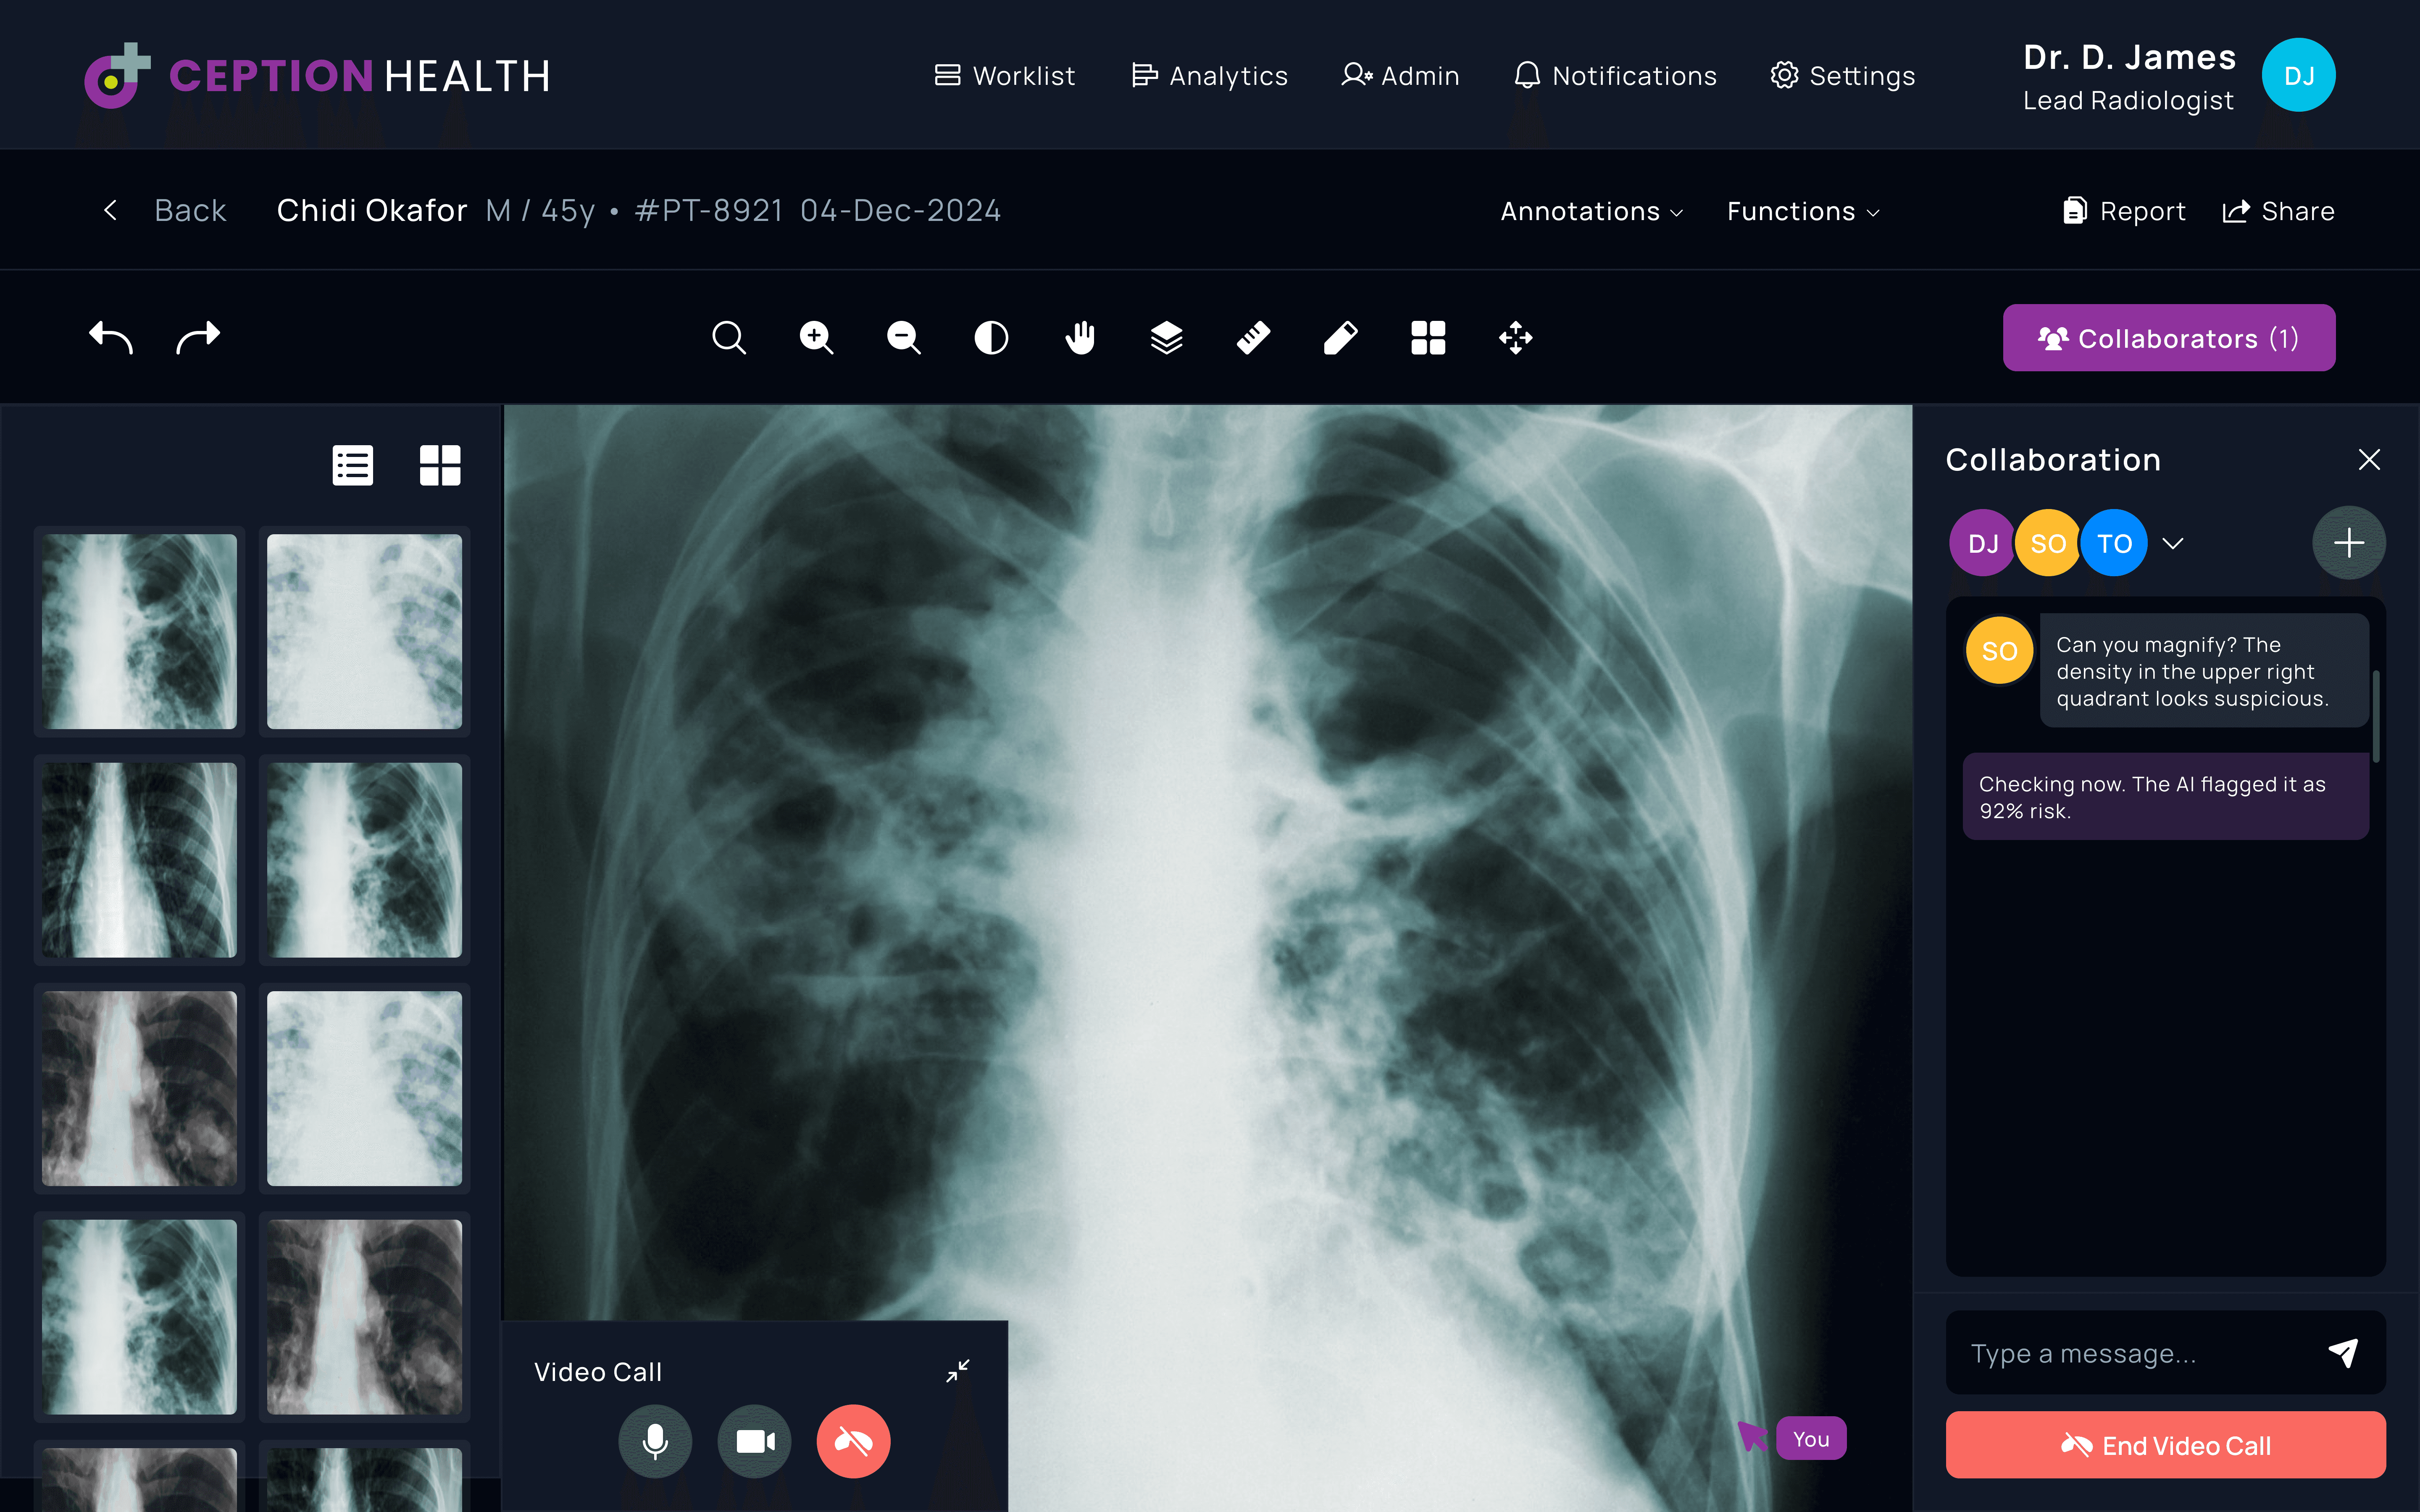Click the zoom in magnifier

point(816,338)
